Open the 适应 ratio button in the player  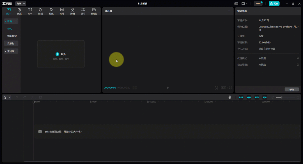pyautogui.click(x=223, y=88)
